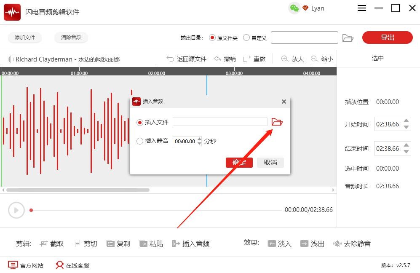This screenshot has height=273, width=420.
Task: Select the 剪切 (cut) tool
Action: [x=85, y=244]
